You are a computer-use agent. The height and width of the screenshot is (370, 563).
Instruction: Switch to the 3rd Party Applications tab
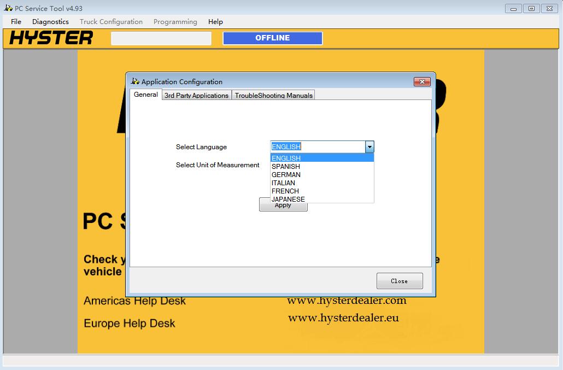196,95
